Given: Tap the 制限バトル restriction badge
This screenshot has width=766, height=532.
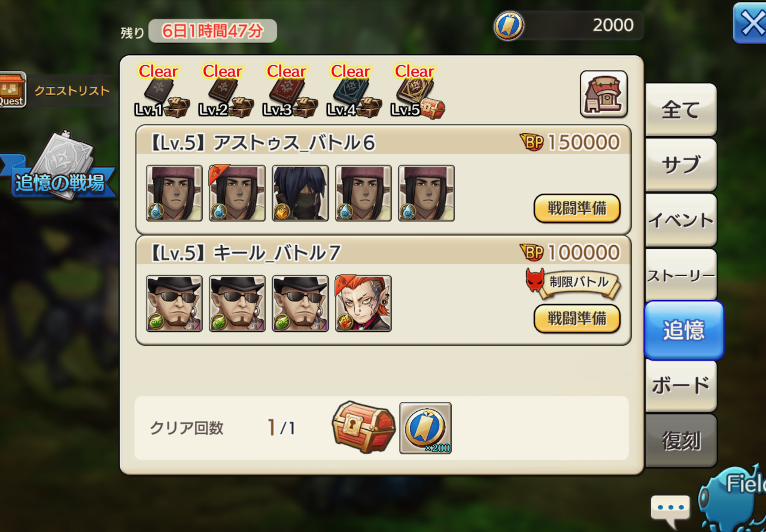Looking at the screenshot, I should tap(573, 282).
